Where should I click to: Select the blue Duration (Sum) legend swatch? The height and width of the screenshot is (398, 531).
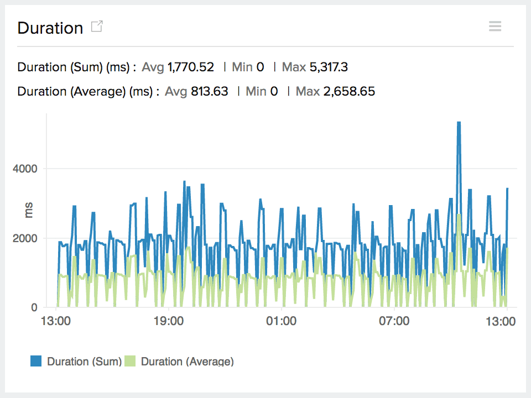[x=36, y=361]
